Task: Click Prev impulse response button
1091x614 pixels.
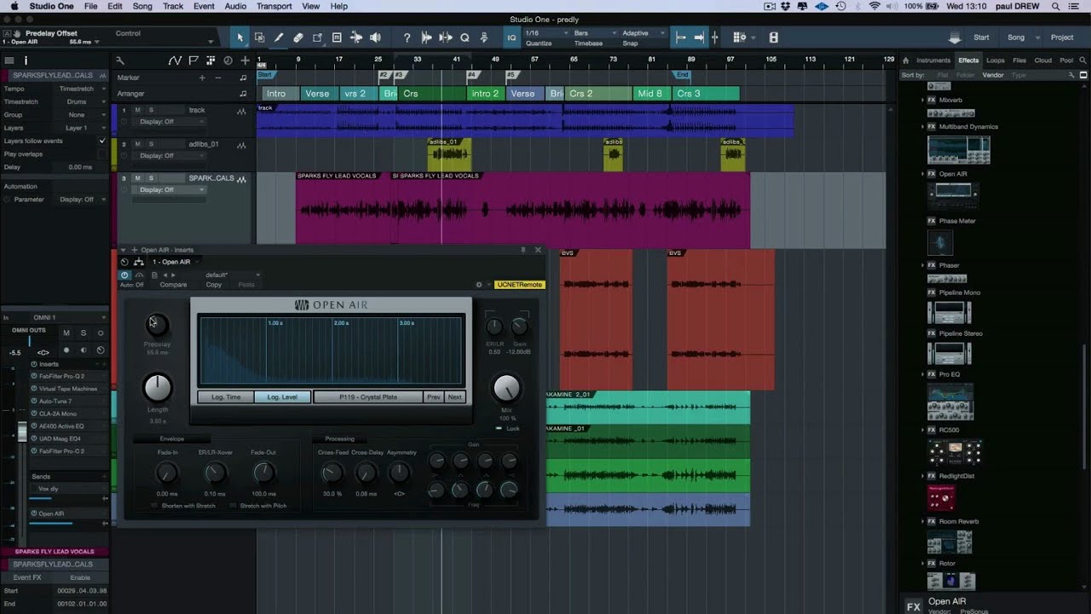Action: (434, 397)
